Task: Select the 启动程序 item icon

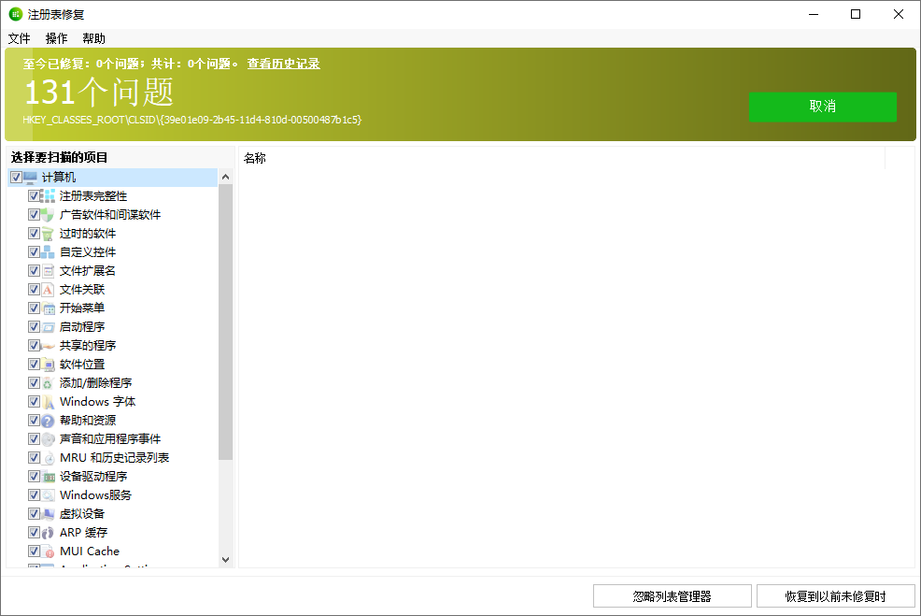Action: click(48, 326)
